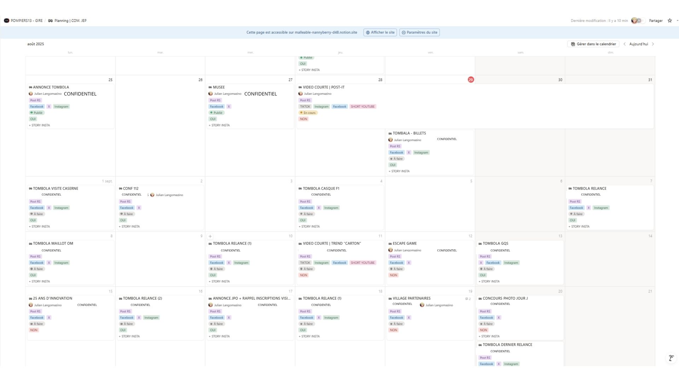
Task: Click the user avatars next to Partager
Action: (638, 21)
